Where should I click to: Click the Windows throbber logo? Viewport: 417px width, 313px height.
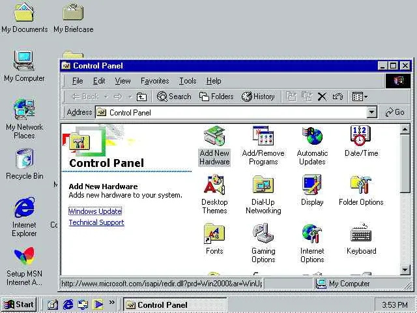tap(398, 81)
